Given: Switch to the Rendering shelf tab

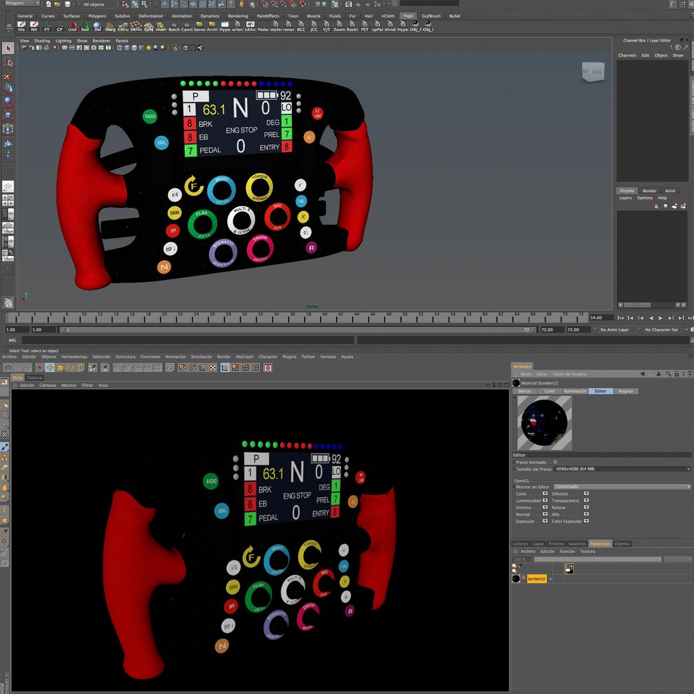Looking at the screenshot, I should pos(238,16).
